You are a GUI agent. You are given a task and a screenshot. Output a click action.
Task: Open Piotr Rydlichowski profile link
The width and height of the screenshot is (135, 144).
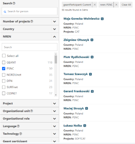(x=76, y=57)
